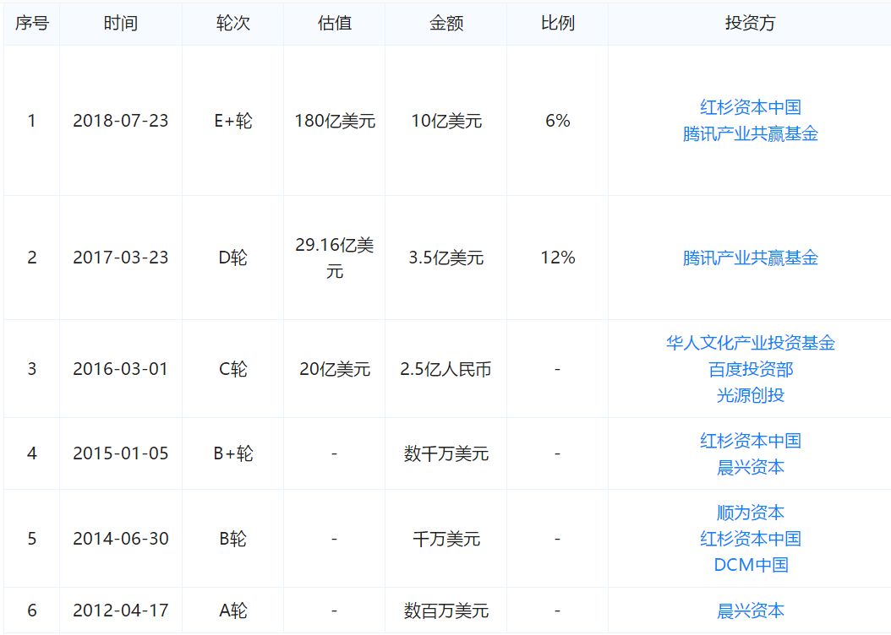Click the 估值 column header

334,24
